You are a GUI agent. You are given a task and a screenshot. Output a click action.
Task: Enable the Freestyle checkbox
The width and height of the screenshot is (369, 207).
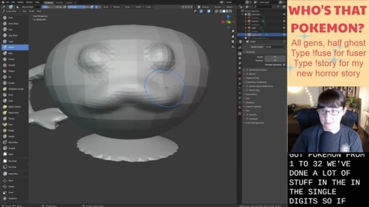[x=247, y=119]
